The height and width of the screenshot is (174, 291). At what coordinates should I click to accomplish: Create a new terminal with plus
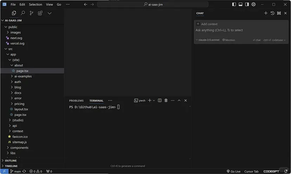(150, 100)
